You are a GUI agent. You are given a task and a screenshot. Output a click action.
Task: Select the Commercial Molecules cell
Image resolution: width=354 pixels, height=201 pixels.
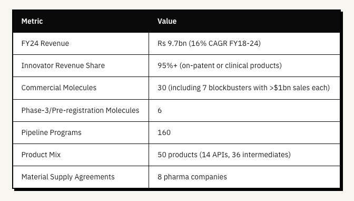(x=81, y=88)
